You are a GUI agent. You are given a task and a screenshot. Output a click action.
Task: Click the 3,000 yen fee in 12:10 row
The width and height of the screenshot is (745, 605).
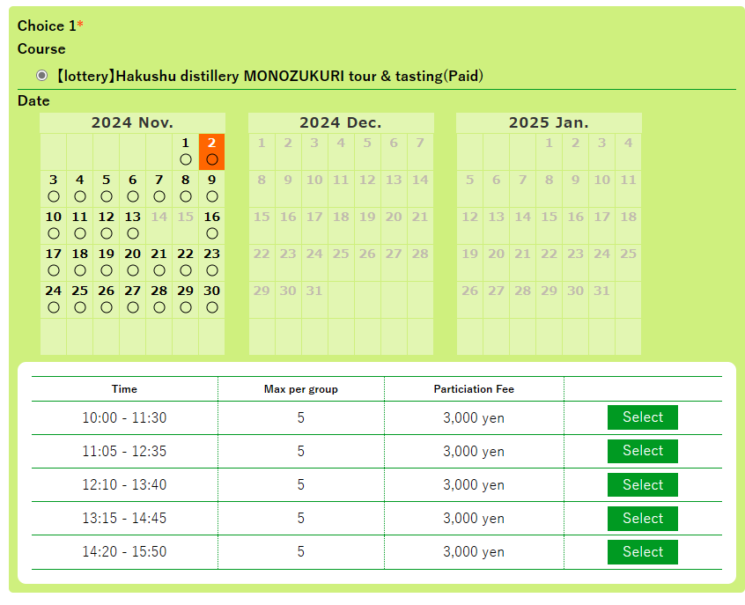(x=474, y=484)
